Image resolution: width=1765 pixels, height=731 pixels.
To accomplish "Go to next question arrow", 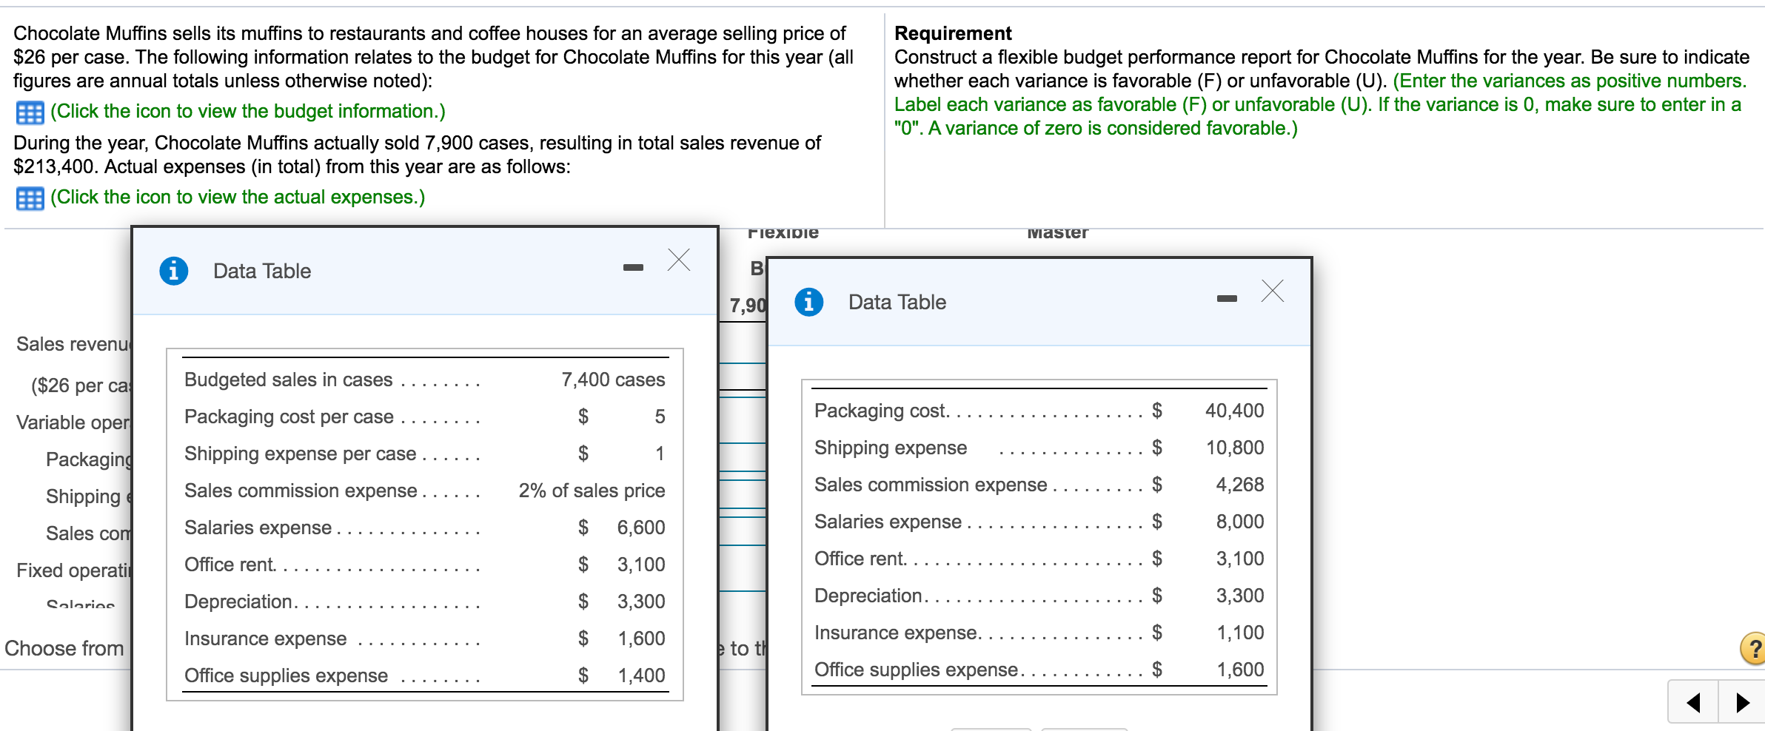I will [x=1742, y=701].
